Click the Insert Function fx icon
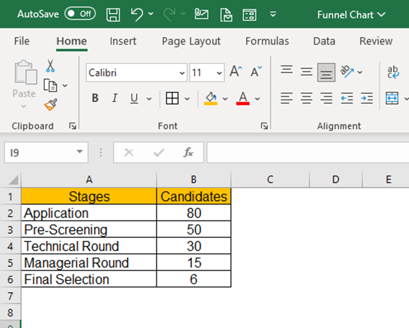 (188, 153)
